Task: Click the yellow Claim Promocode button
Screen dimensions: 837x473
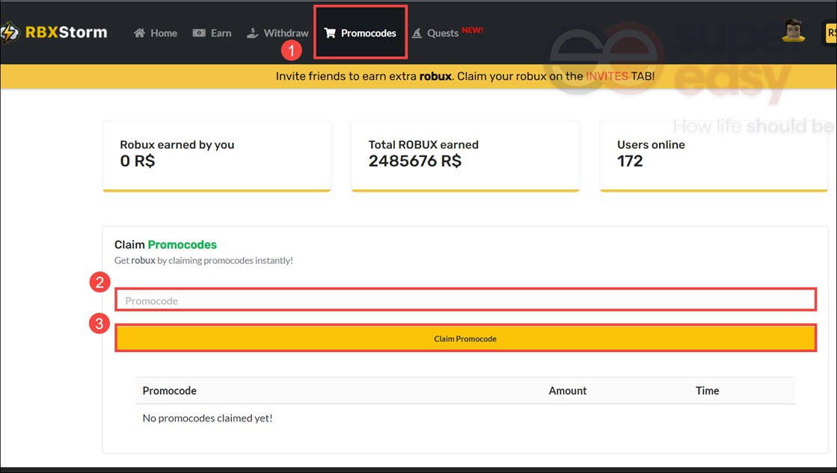Action: pos(465,338)
